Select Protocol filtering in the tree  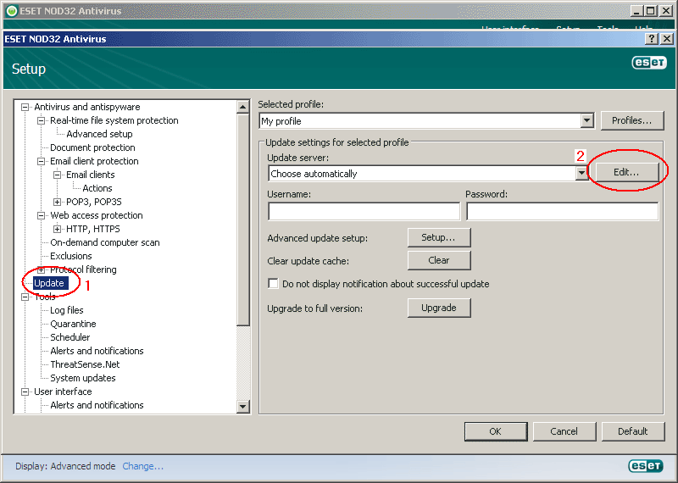(x=83, y=269)
